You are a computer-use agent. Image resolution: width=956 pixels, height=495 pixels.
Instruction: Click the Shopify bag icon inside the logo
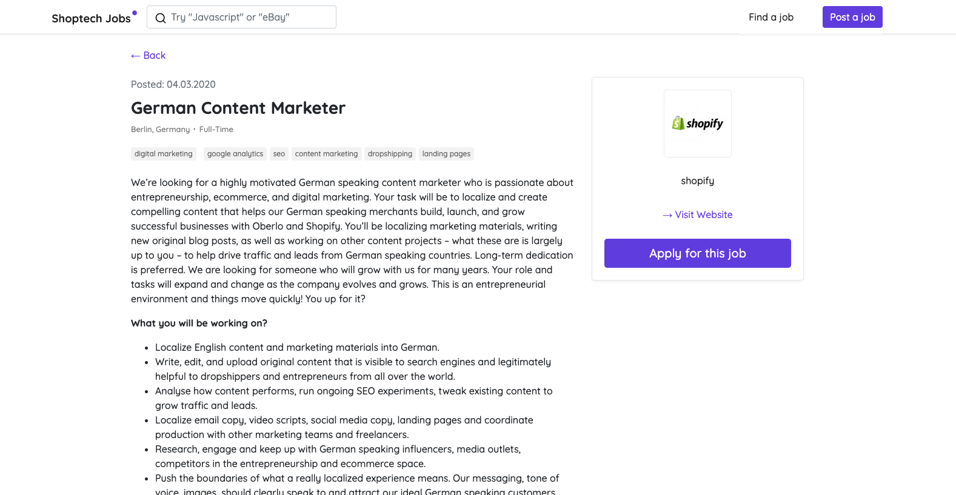pyautogui.click(x=679, y=123)
